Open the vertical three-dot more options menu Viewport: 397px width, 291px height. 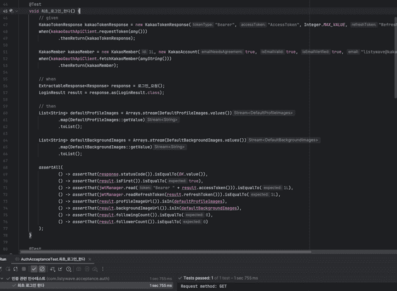103,269
